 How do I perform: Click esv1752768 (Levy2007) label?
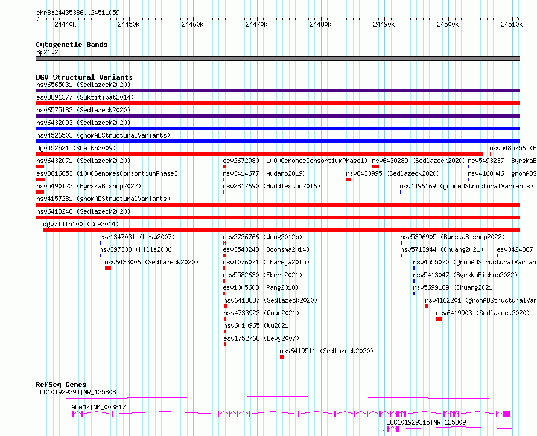(x=261, y=338)
